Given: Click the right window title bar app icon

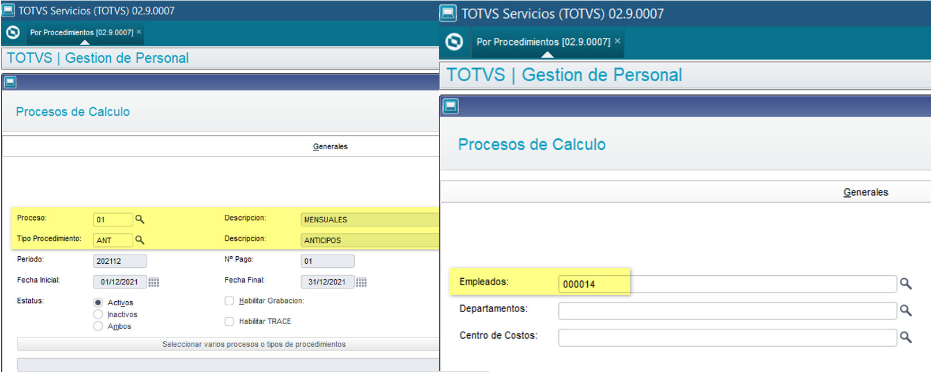Looking at the screenshot, I should pyautogui.click(x=448, y=13).
